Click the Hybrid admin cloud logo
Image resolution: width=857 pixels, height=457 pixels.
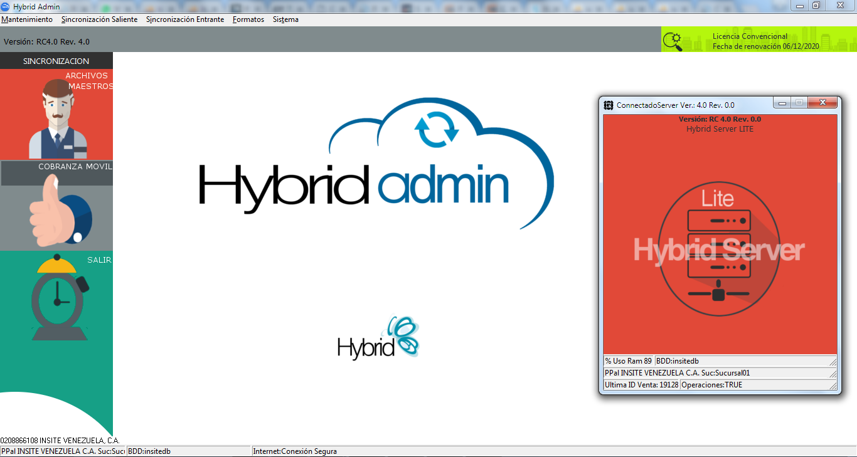tap(376, 163)
